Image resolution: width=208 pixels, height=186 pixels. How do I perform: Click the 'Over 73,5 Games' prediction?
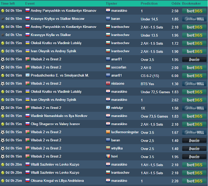154,116
